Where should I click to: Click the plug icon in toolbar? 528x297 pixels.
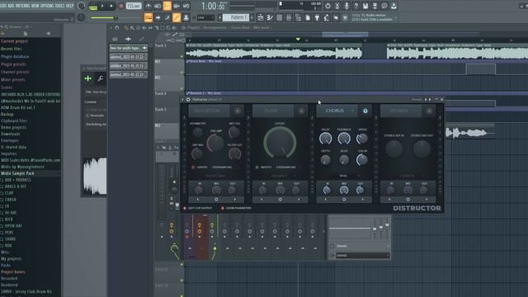317,17
